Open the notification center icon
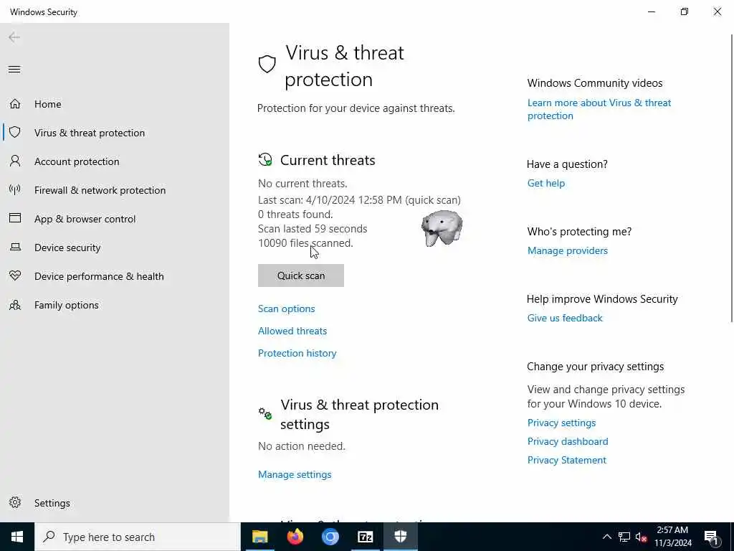 coord(711,537)
